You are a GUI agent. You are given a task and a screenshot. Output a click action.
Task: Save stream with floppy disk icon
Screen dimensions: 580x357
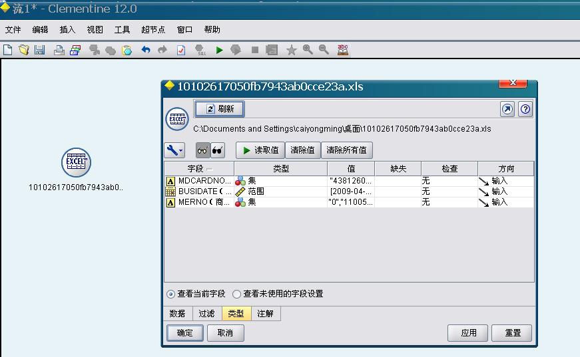click(x=39, y=50)
